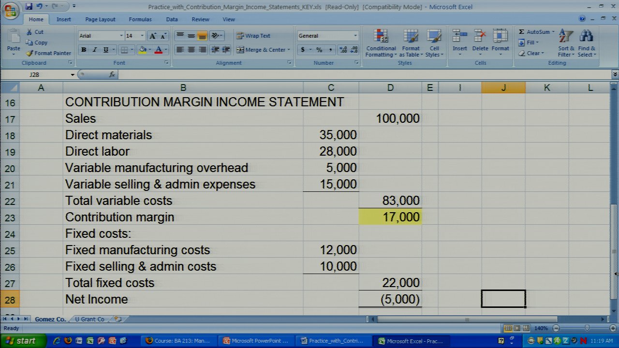Switch to the Formulas ribbon tab
This screenshot has width=619, height=348.
pyautogui.click(x=140, y=19)
